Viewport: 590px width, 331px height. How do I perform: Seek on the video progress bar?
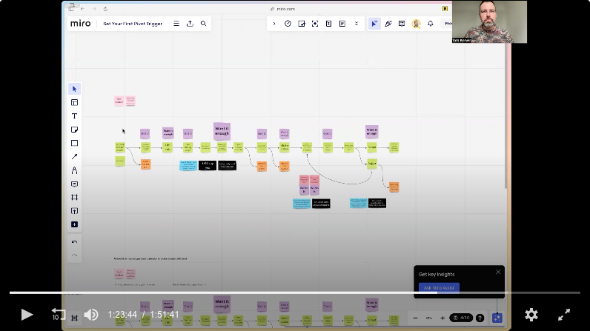point(294,292)
